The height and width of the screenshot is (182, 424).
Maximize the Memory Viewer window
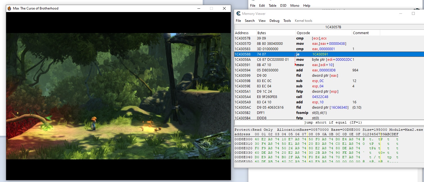click(x=413, y=13)
